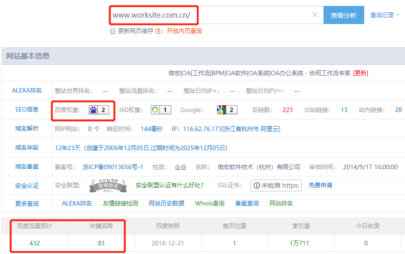Click the backlink count 223
The width and height of the screenshot is (405, 254).
click(288, 110)
